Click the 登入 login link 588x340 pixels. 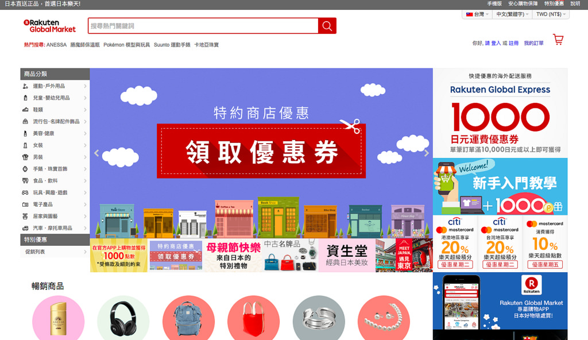(x=496, y=43)
